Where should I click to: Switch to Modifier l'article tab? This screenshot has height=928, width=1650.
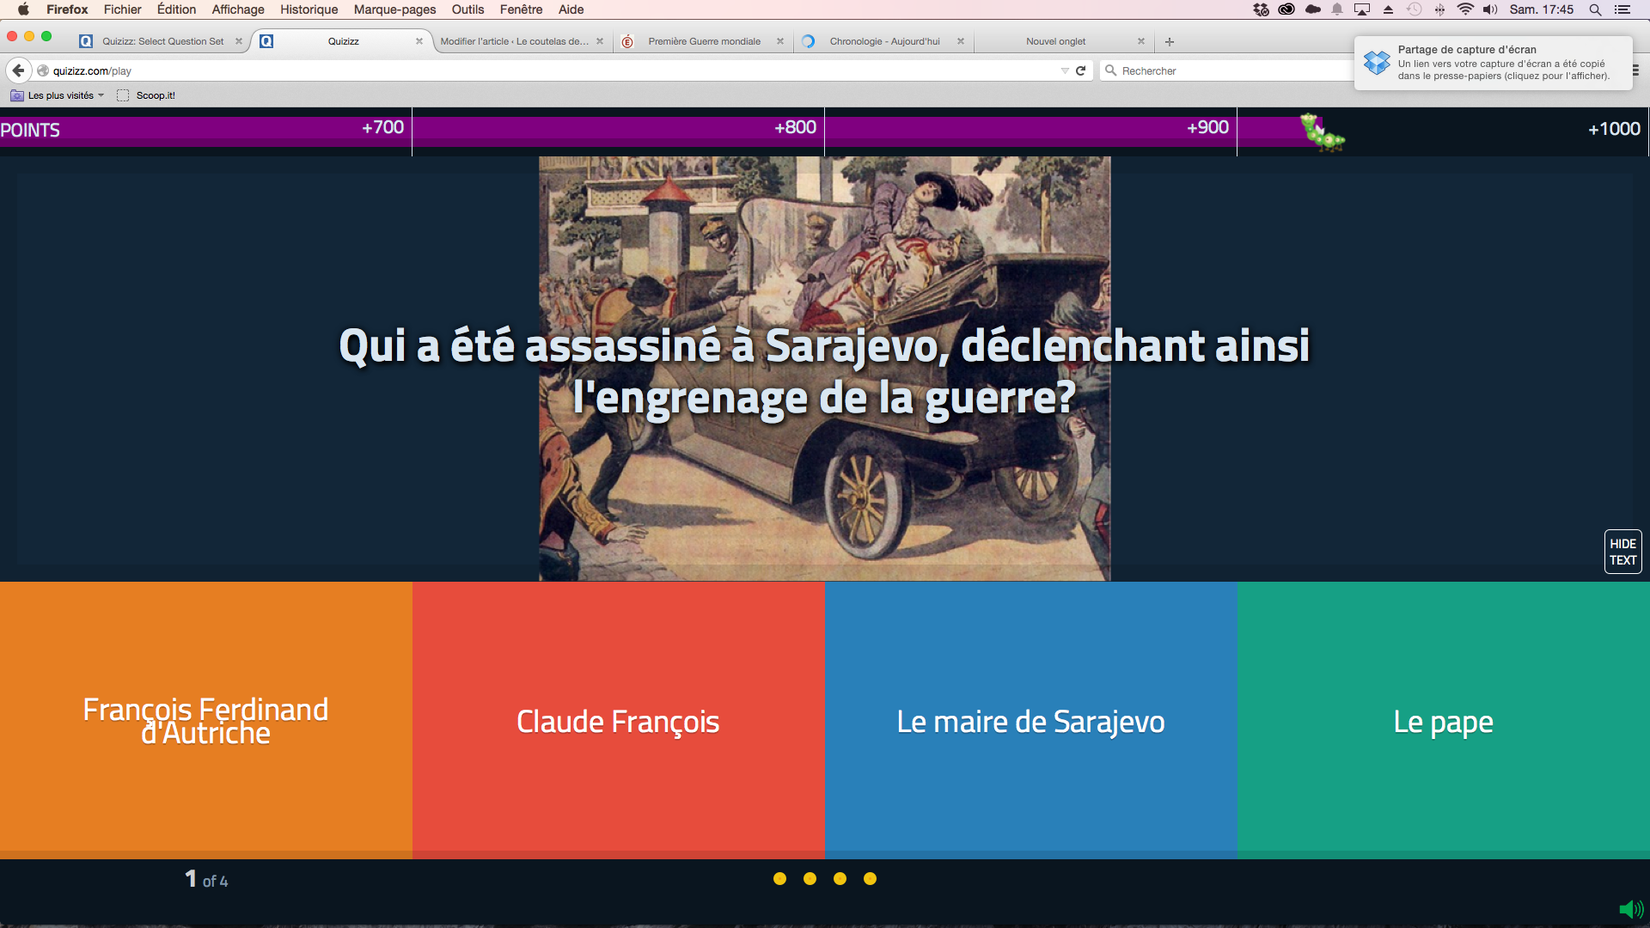[516, 41]
